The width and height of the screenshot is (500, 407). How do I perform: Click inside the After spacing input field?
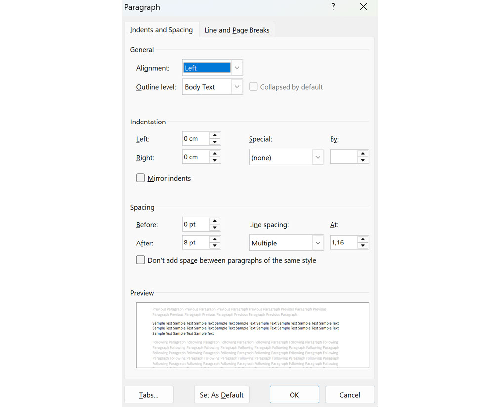(x=195, y=242)
